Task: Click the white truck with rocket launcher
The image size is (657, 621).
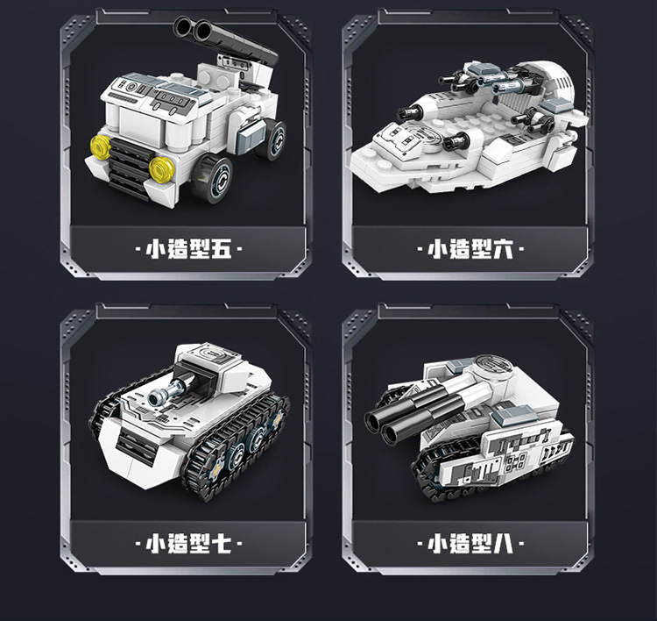Action: [x=187, y=112]
